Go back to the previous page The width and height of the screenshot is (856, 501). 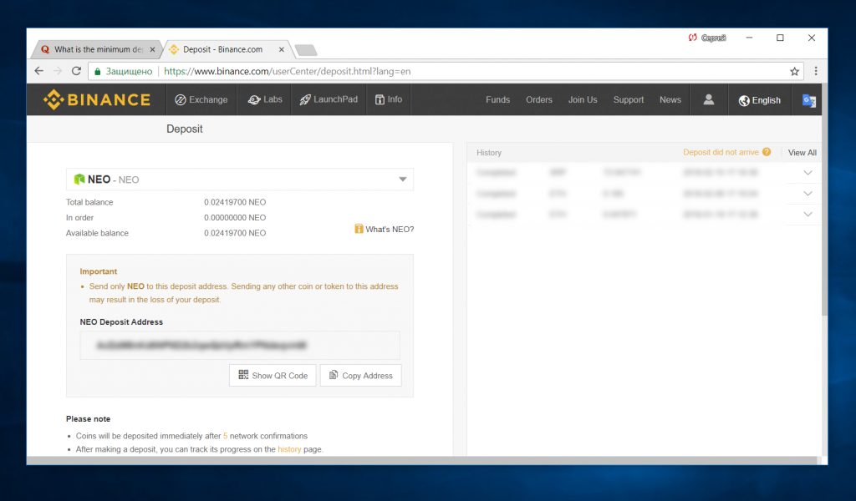38,71
